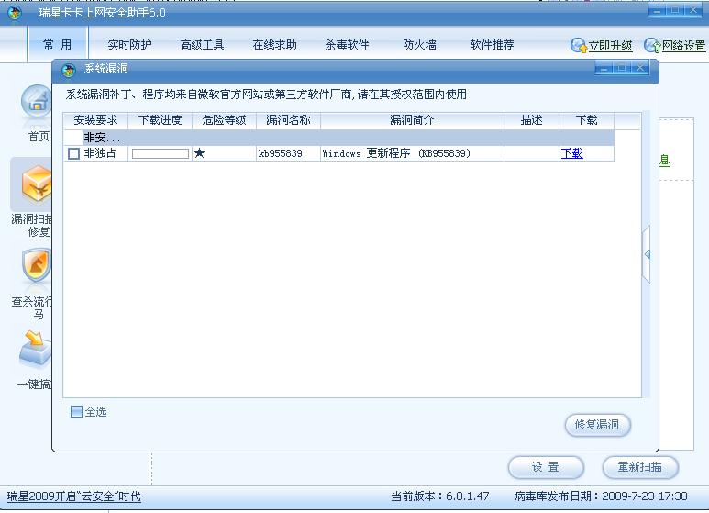Open the 查杀流行木马 shield icon in sidebar
The height and width of the screenshot is (513, 709).
click(x=36, y=266)
